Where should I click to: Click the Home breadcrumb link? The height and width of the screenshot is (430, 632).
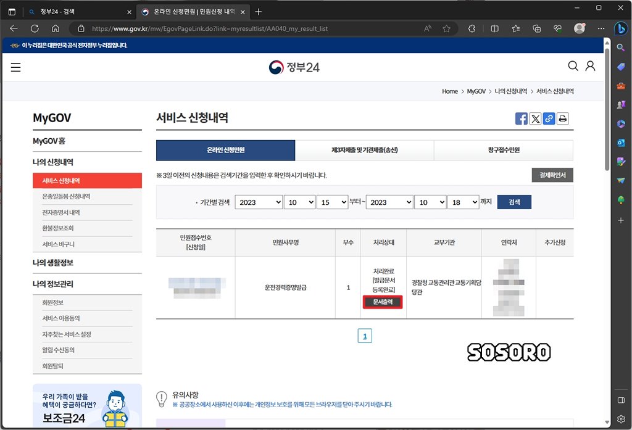coord(450,91)
